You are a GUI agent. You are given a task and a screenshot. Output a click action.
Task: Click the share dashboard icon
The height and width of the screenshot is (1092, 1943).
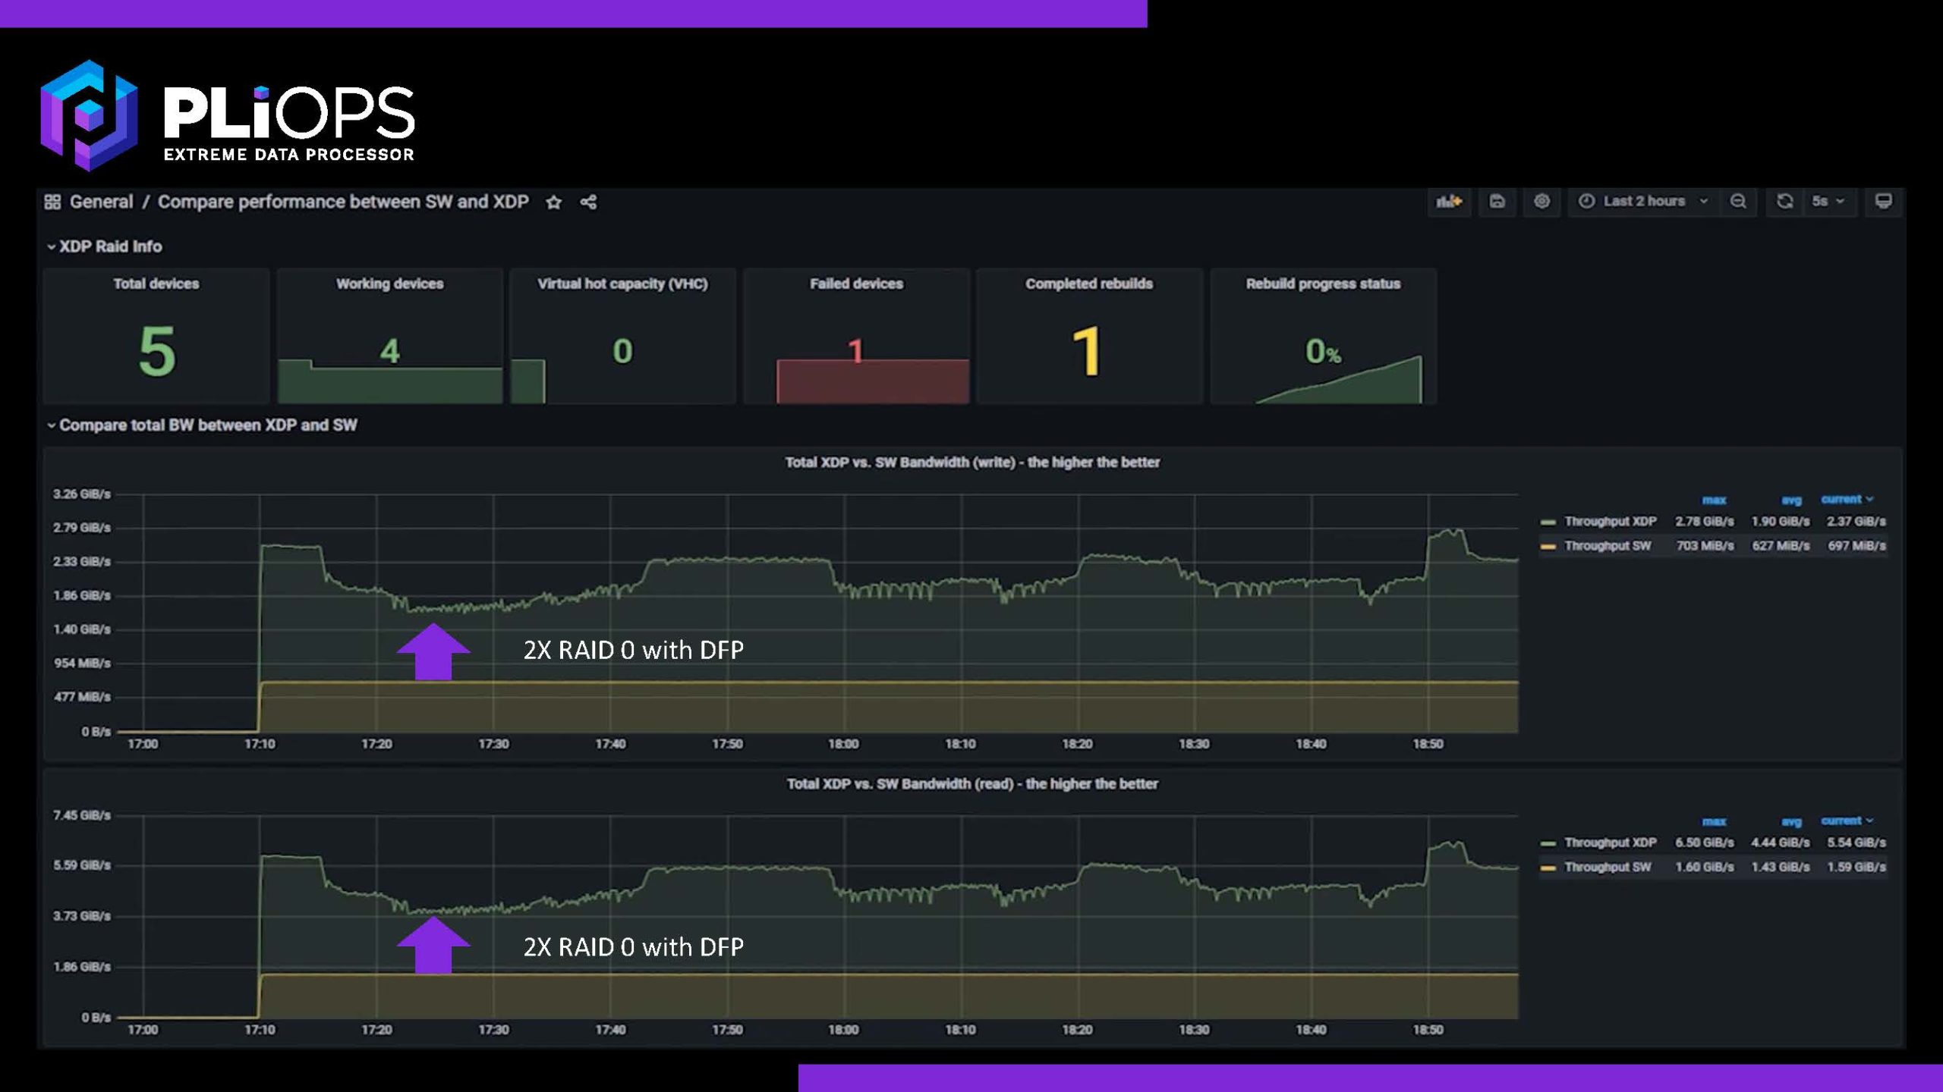(x=588, y=202)
